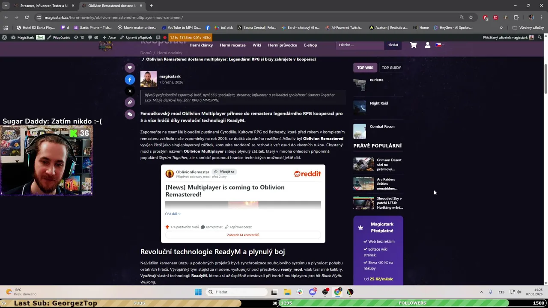Open the shopping cart icon
Image resolution: width=548 pixels, height=308 pixels.
click(x=413, y=45)
